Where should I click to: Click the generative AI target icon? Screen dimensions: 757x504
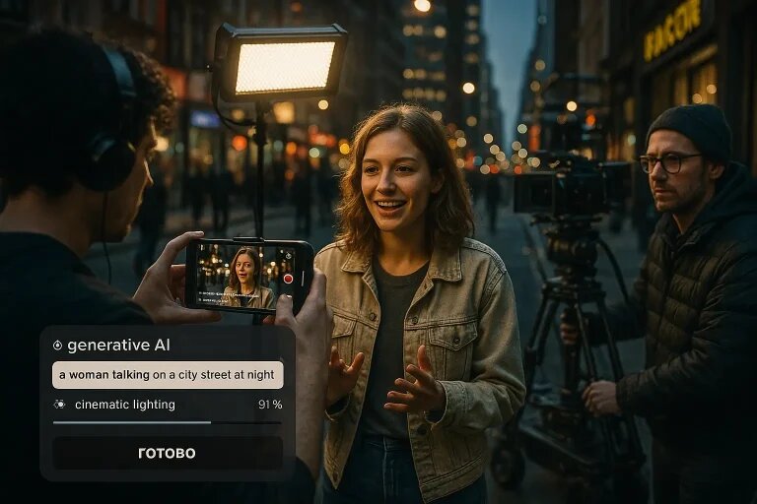point(57,345)
